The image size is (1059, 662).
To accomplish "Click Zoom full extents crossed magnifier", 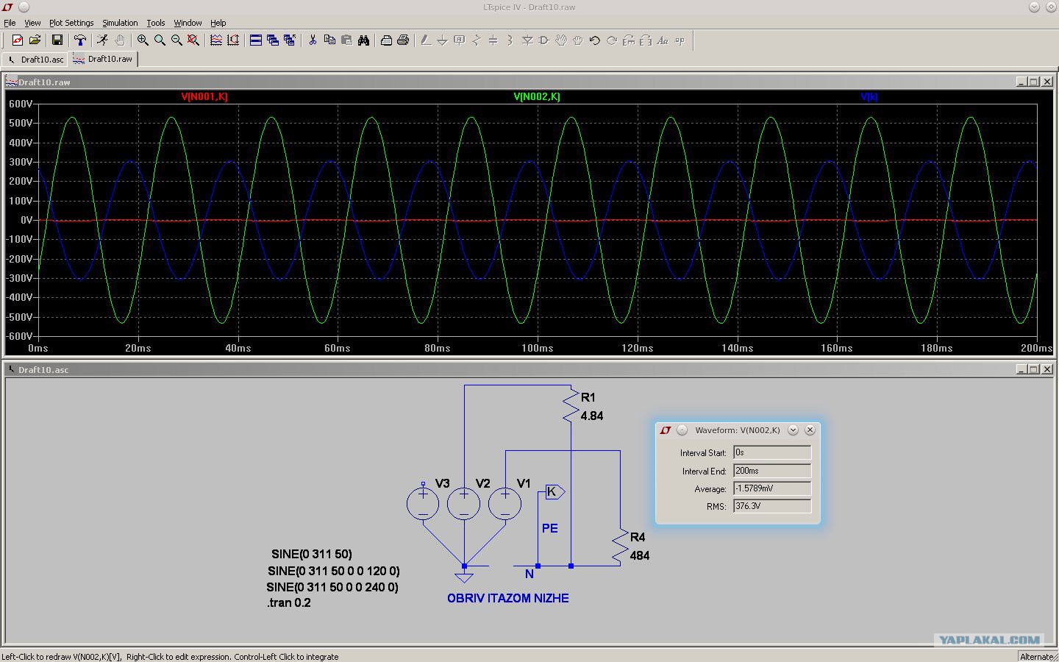I will (x=193, y=40).
